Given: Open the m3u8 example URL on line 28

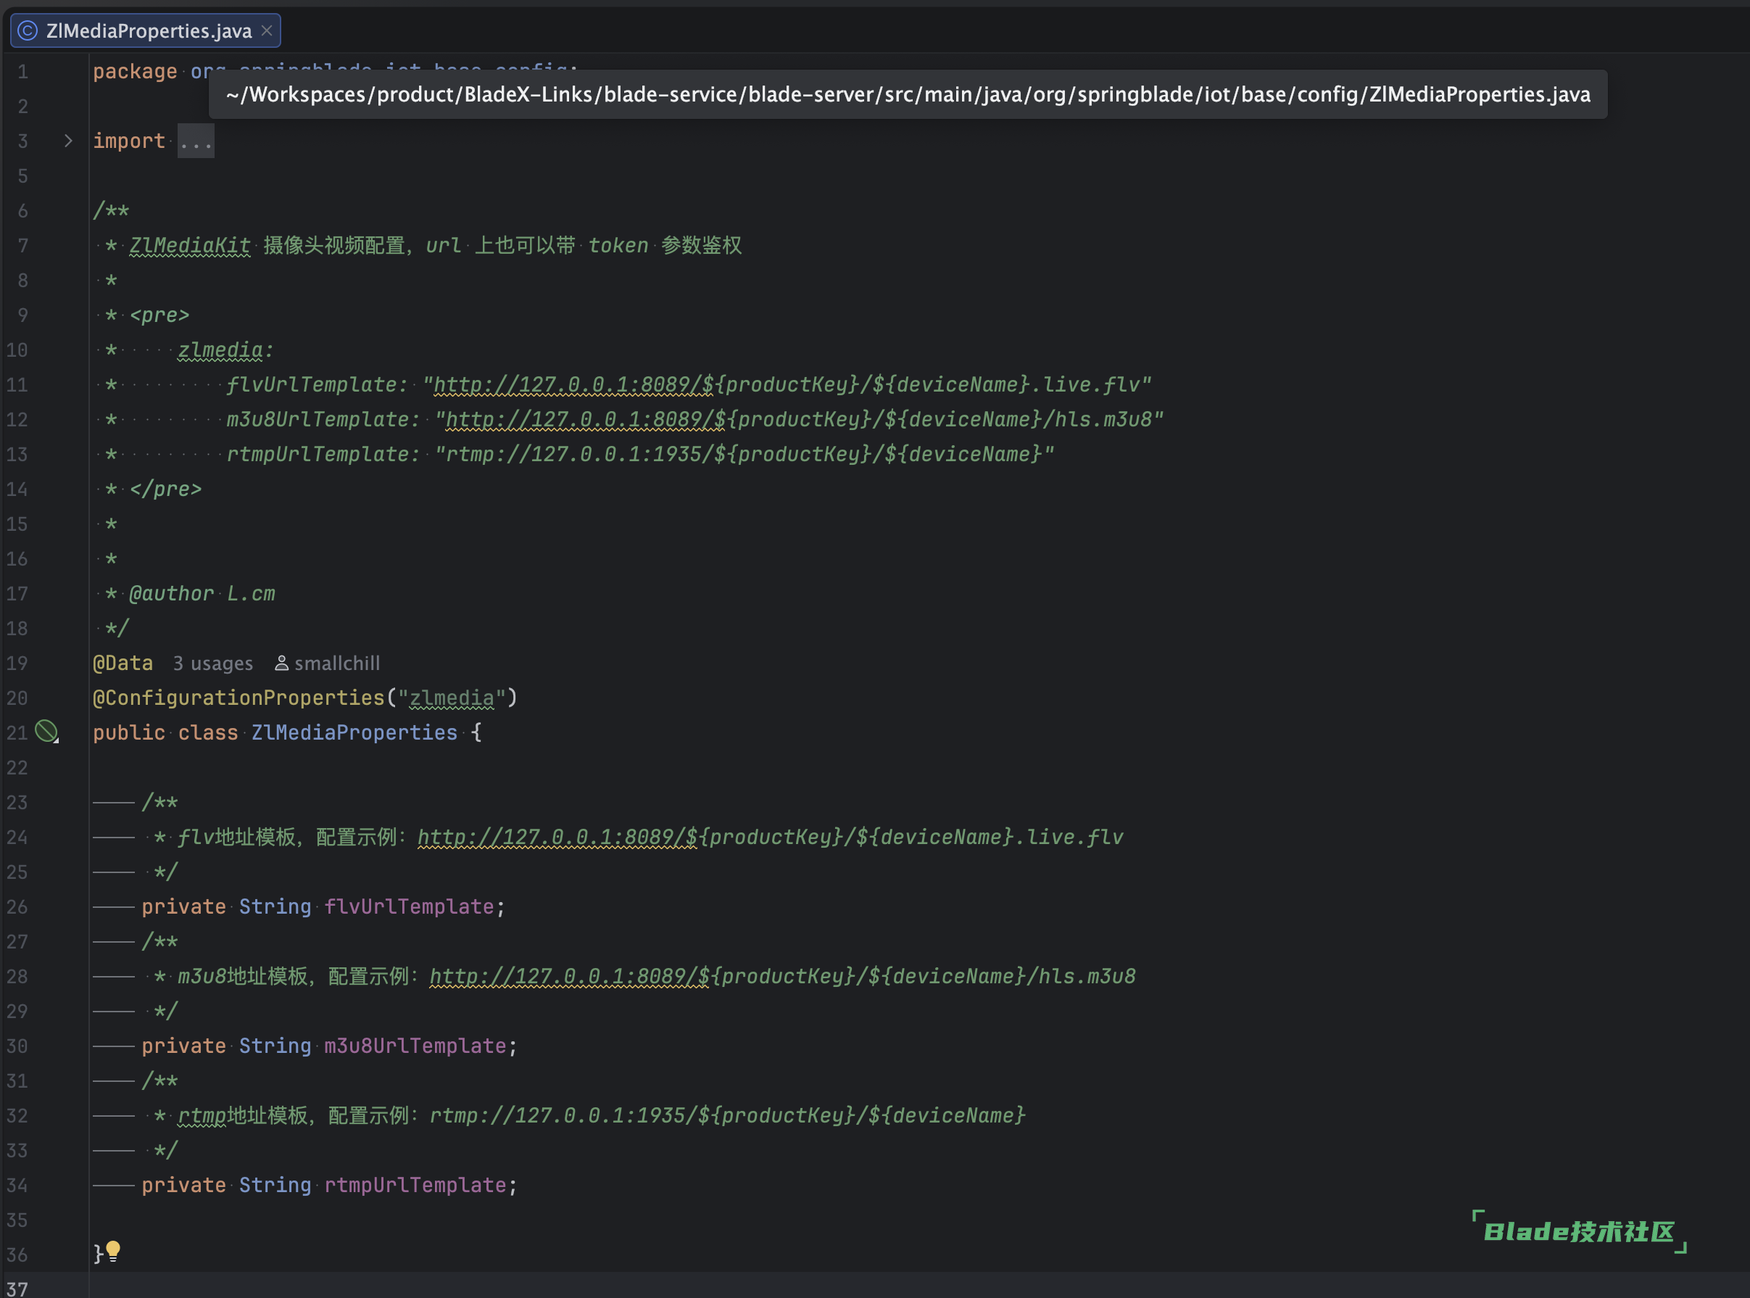Looking at the screenshot, I should [x=570, y=977].
